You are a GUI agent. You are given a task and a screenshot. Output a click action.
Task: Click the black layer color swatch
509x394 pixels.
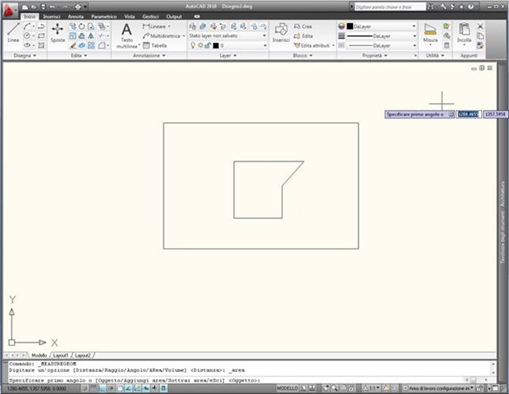pos(216,46)
